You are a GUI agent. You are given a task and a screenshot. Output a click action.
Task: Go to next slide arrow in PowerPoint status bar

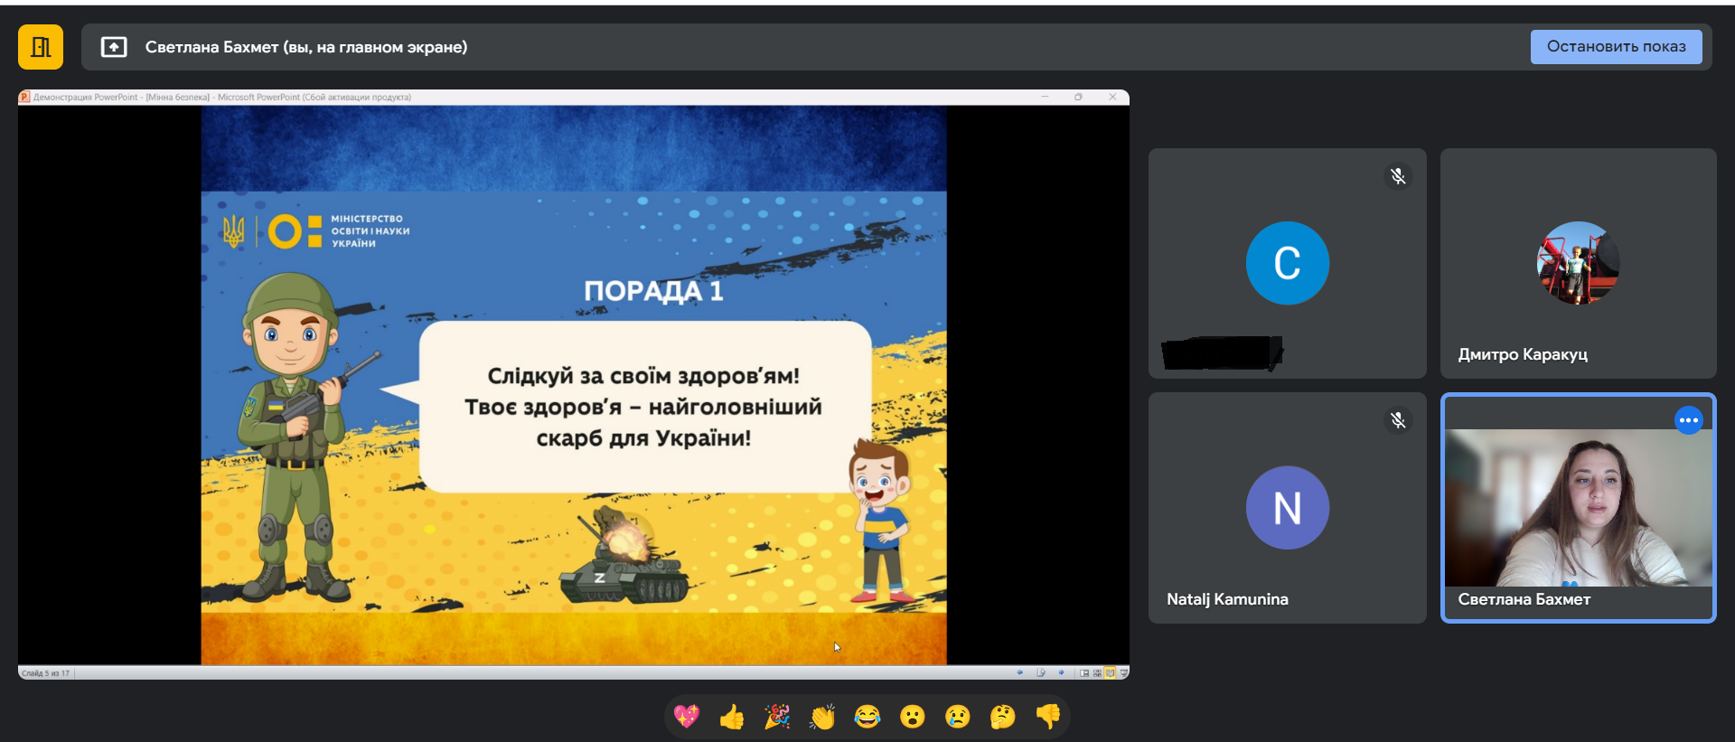(1061, 672)
